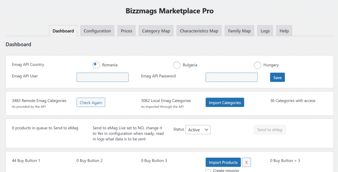Click the 'Emag API Country' label
Viewport: 338px width, 172px height.
tap(28, 64)
